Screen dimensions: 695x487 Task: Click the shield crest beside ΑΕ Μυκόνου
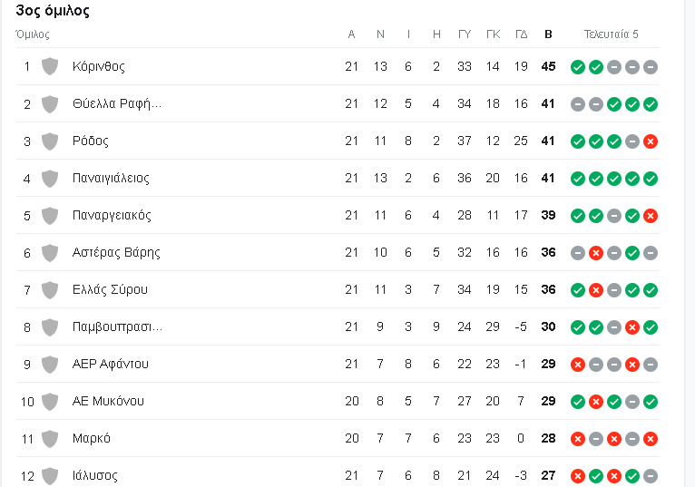(50, 402)
